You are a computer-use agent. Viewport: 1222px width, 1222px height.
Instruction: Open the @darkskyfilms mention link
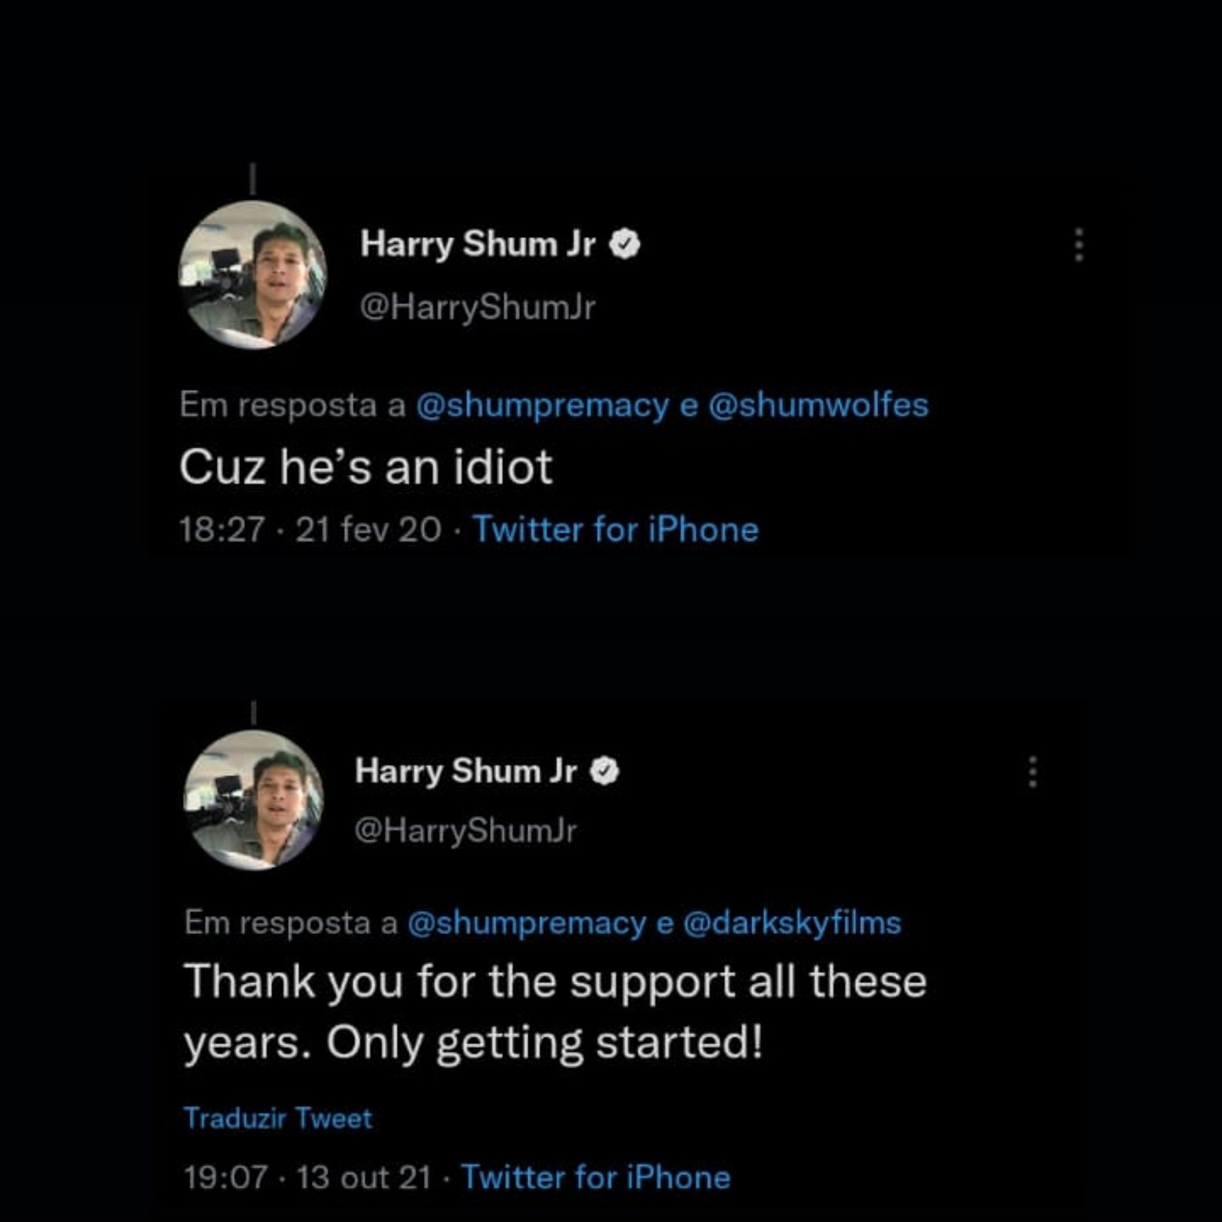click(792, 923)
